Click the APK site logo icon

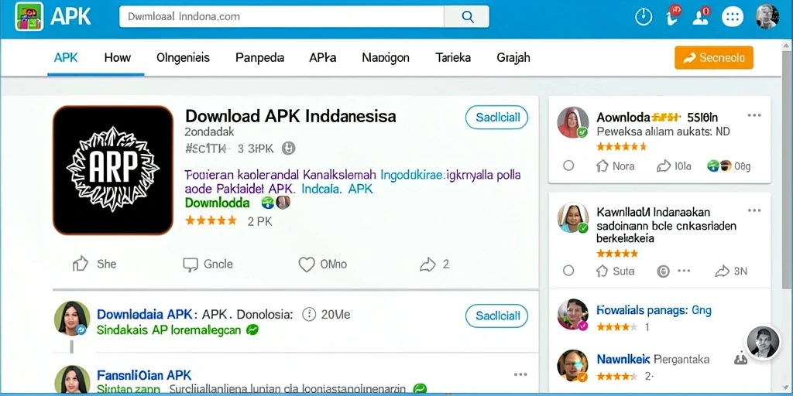[29, 17]
